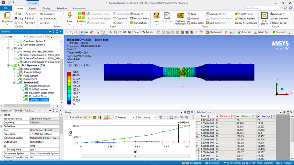
Task: Select Equivalent Stress in the tree
Action: point(38,96)
